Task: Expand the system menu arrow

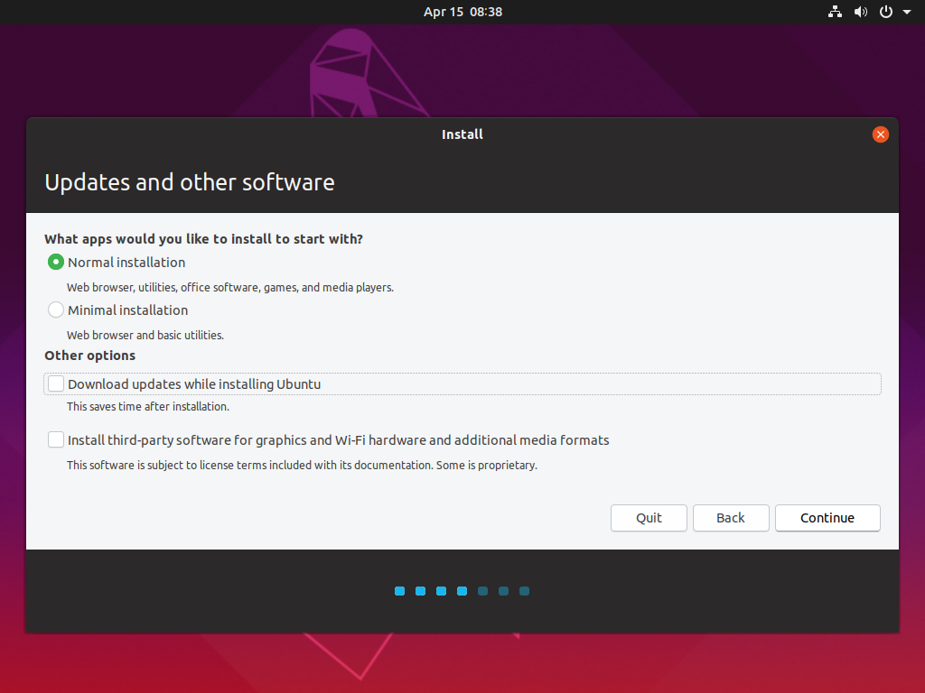Action: 907,12
